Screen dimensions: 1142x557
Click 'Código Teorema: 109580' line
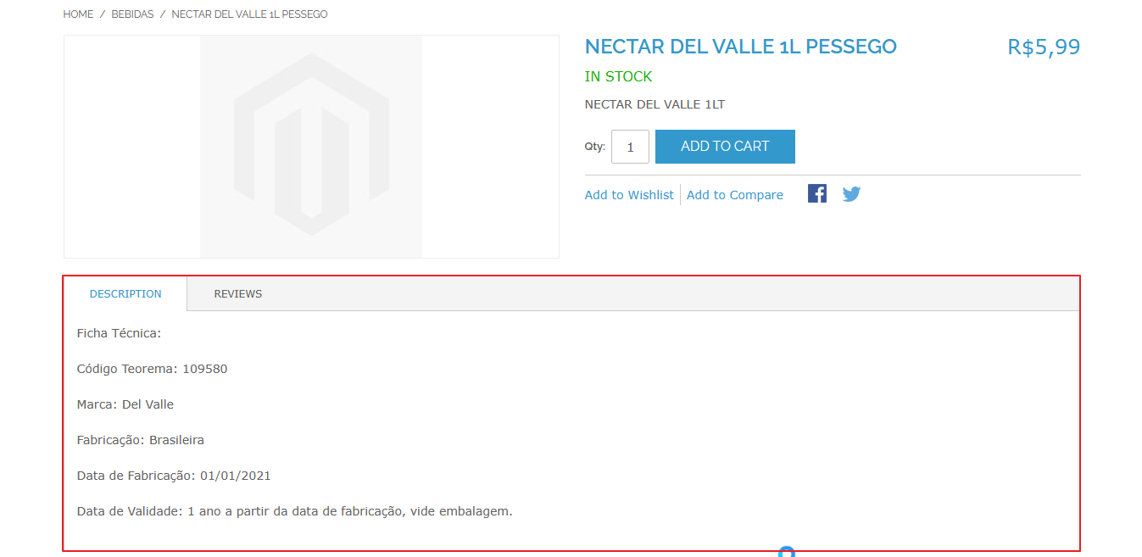(x=152, y=369)
